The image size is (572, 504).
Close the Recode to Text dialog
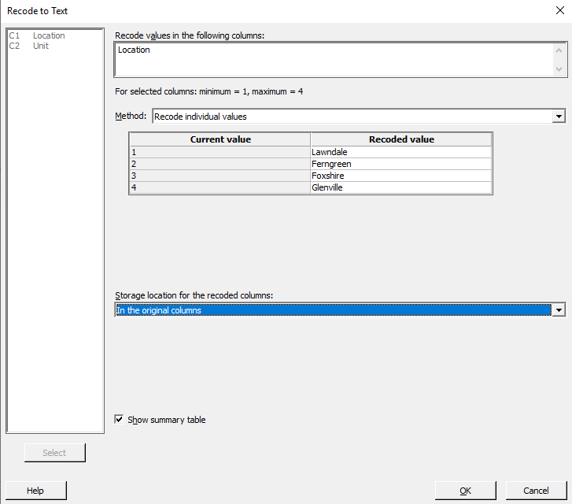click(x=559, y=10)
